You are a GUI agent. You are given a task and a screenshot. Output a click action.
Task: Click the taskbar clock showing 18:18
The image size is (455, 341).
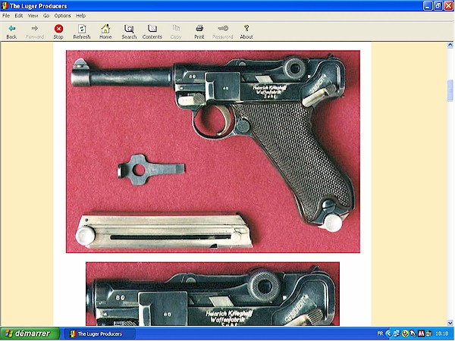[x=442, y=333]
